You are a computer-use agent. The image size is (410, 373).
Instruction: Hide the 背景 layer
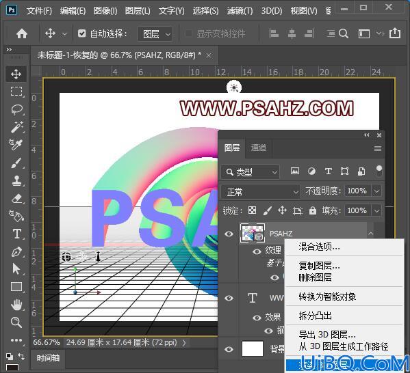[229, 349]
